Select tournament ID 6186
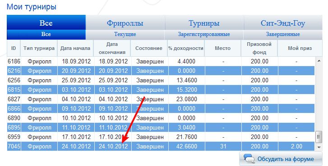 pos(14,61)
